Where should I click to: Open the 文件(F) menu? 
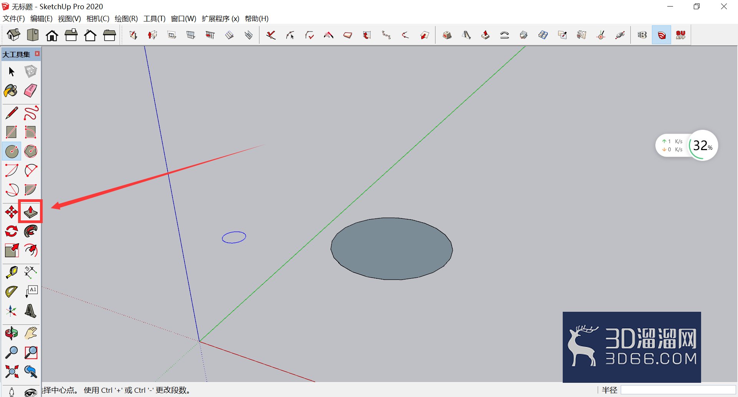[x=14, y=18]
